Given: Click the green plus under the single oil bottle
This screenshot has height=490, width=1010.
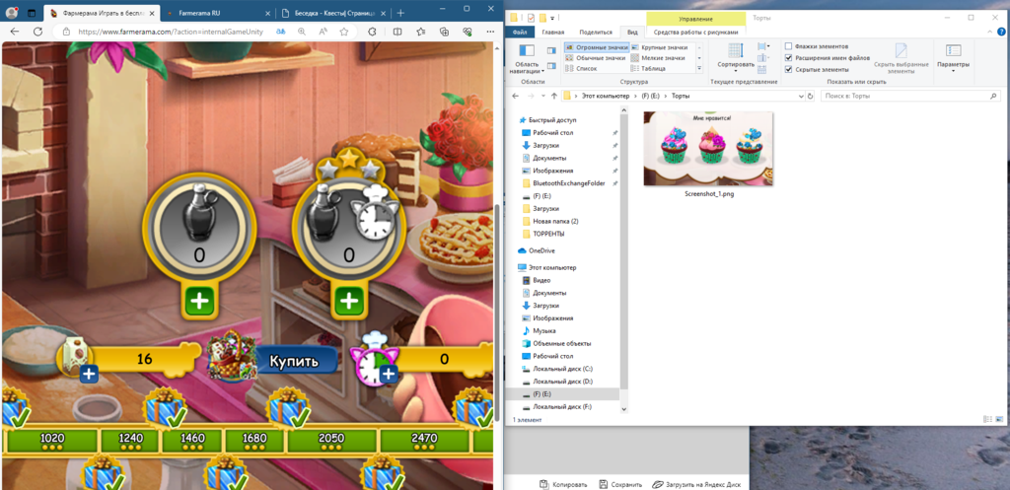Looking at the screenshot, I should (199, 302).
